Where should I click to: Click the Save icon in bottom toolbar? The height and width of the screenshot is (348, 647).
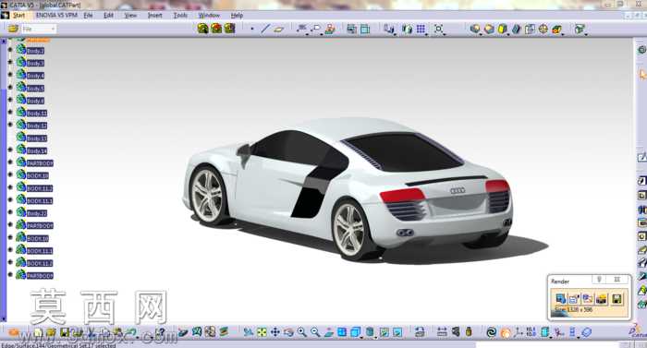pos(65,332)
